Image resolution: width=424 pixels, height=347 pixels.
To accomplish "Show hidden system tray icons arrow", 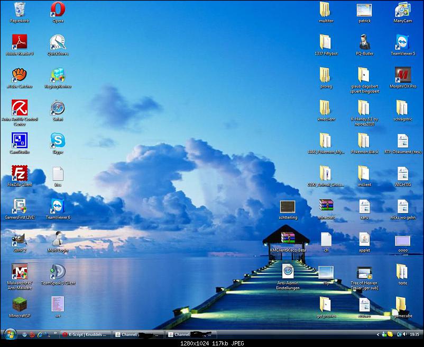I will pos(378,335).
